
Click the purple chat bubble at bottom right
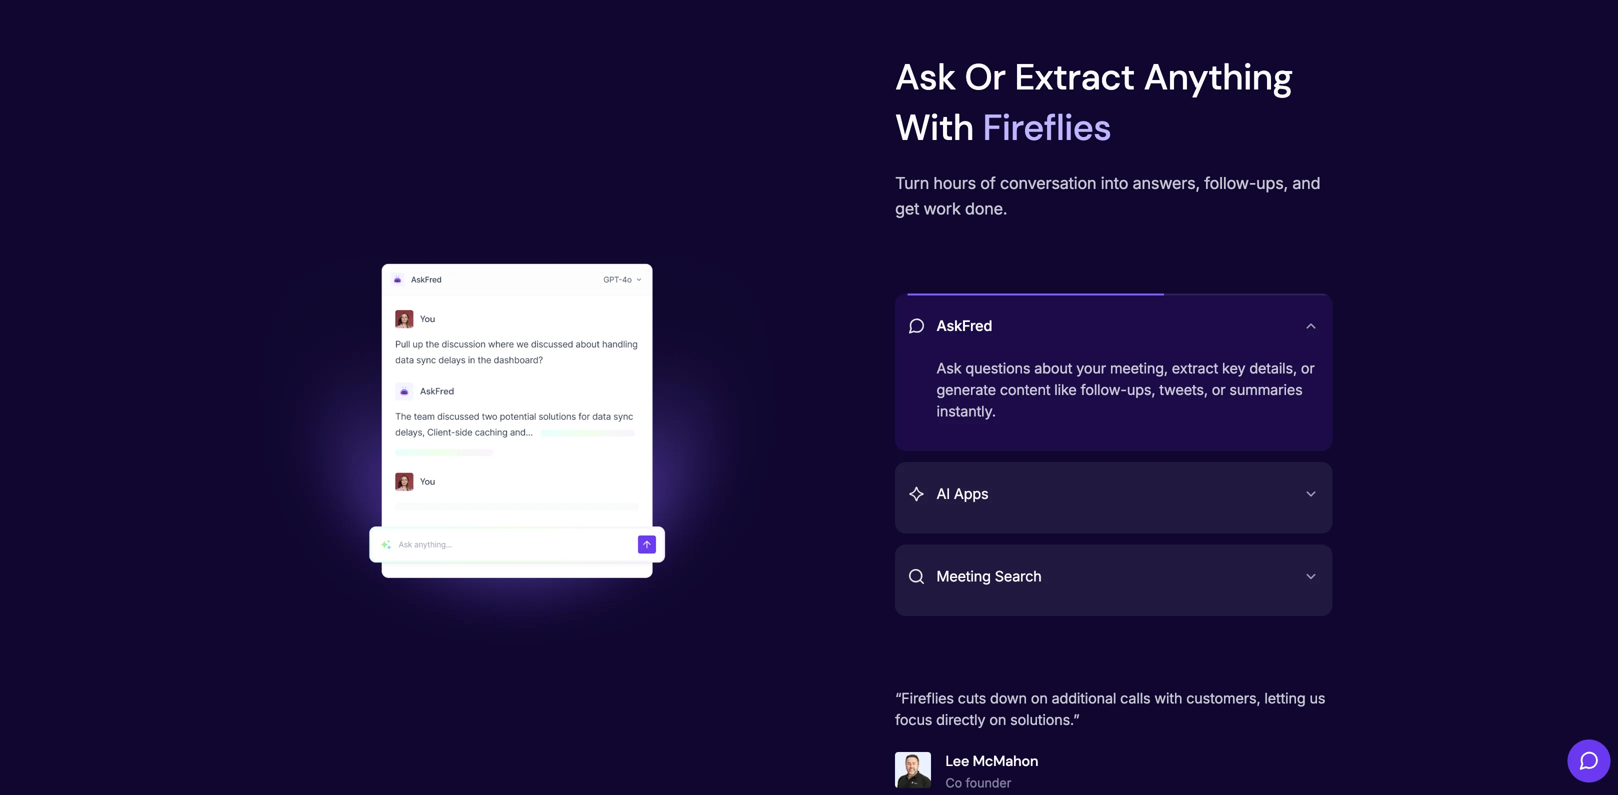point(1588,760)
